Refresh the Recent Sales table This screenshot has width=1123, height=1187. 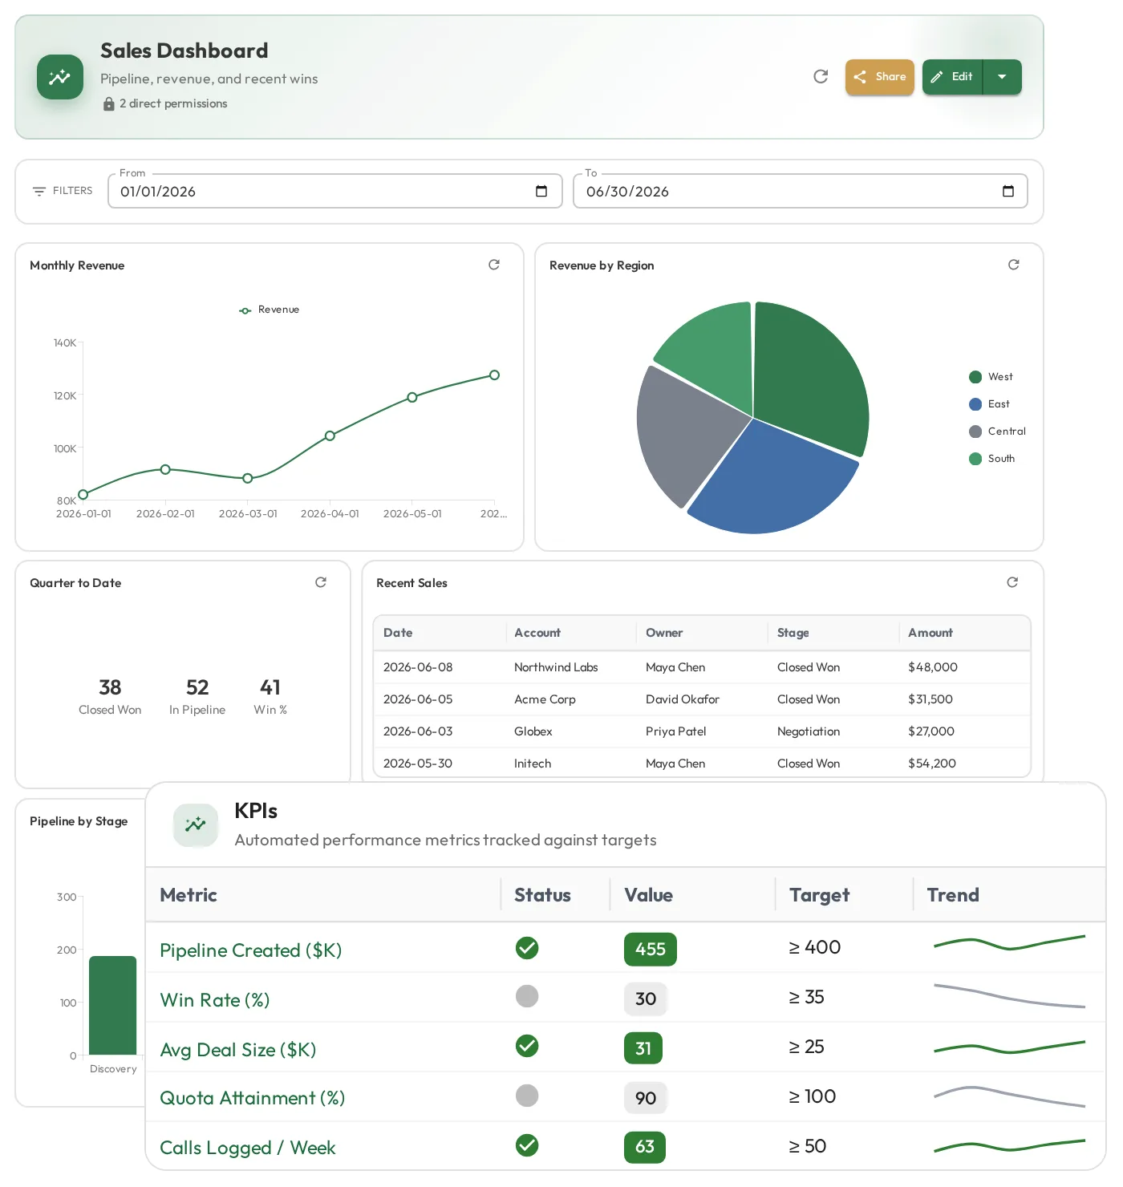[x=1012, y=582]
